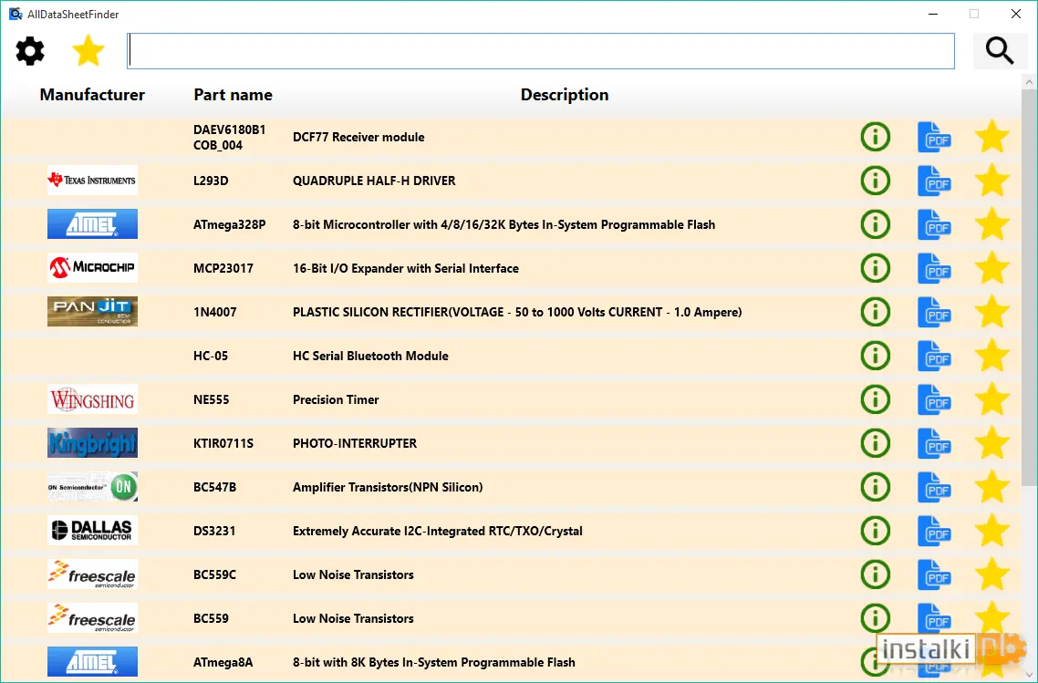Show info for DS3231 RTC
The height and width of the screenshot is (683, 1038).
pyautogui.click(x=875, y=530)
